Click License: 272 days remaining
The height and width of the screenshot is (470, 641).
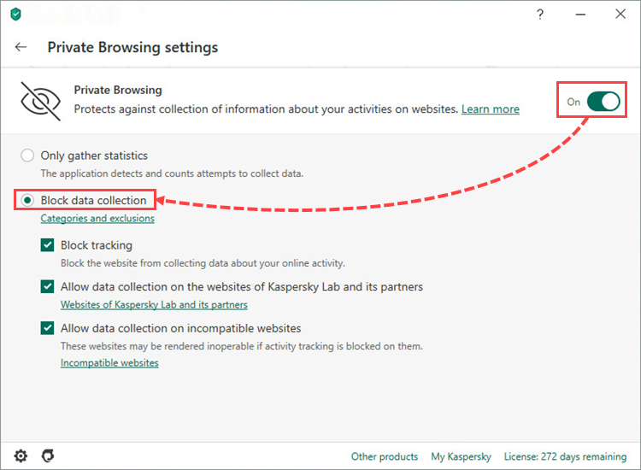566,456
